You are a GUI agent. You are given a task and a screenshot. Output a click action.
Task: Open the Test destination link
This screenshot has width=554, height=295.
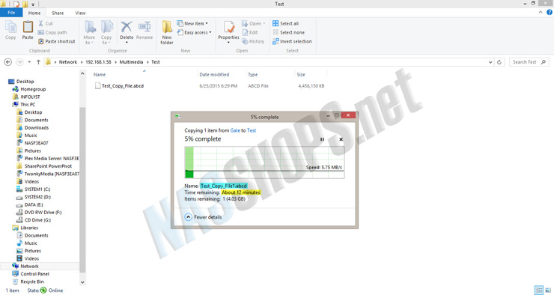point(252,130)
